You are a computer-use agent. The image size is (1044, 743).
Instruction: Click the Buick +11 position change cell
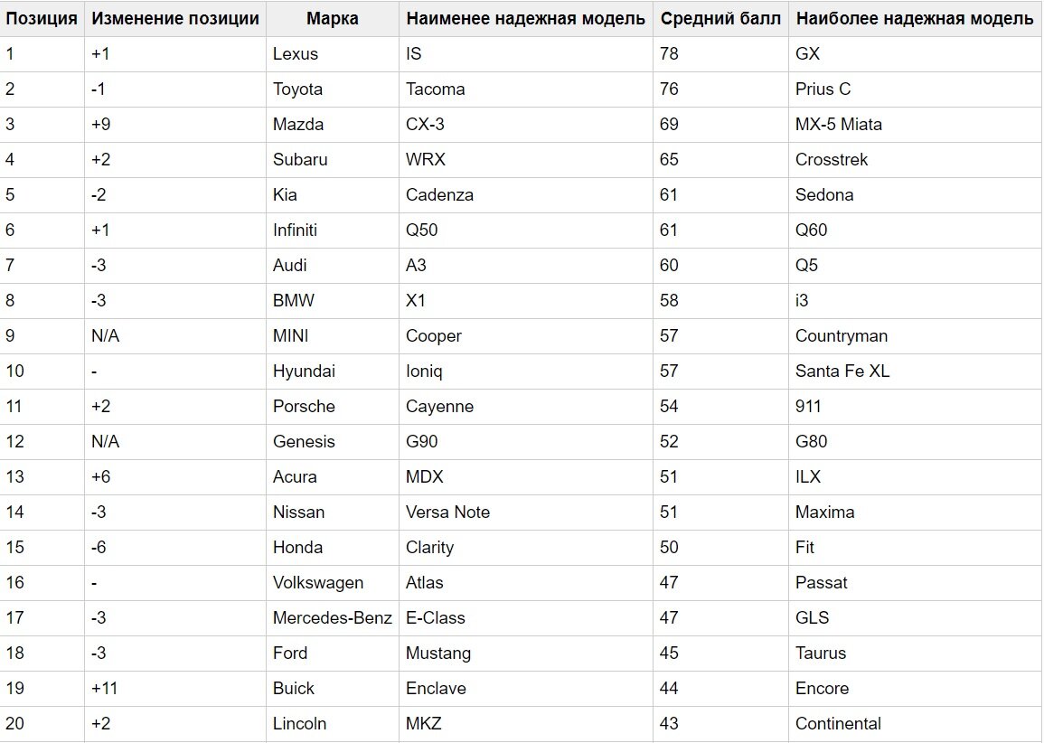[x=175, y=689]
